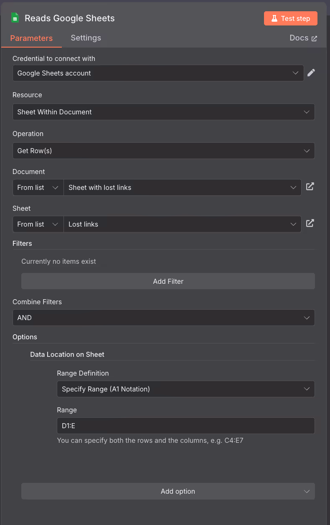Image resolution: width=330 pixels, height=525 pixels.
Task: Switch to the Settings tab
Action: tap(86, 38)
